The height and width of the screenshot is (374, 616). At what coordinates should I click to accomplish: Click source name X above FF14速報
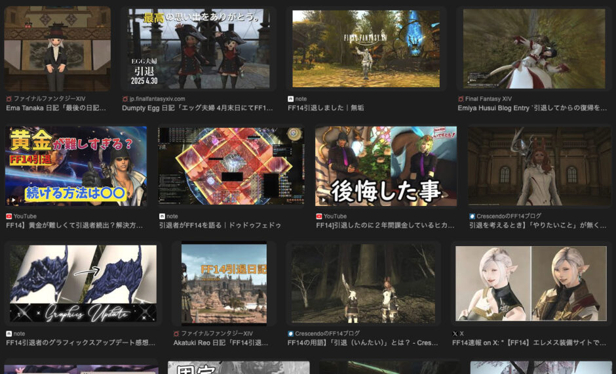[x=461, y=333]
